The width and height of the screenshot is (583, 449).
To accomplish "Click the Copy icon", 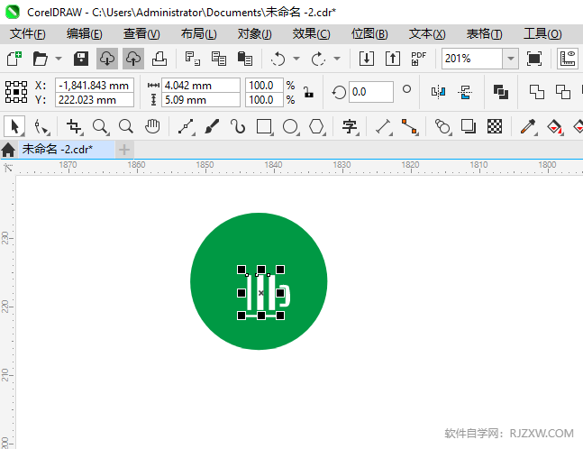I will pyautogui.click(x=219, y=59).
